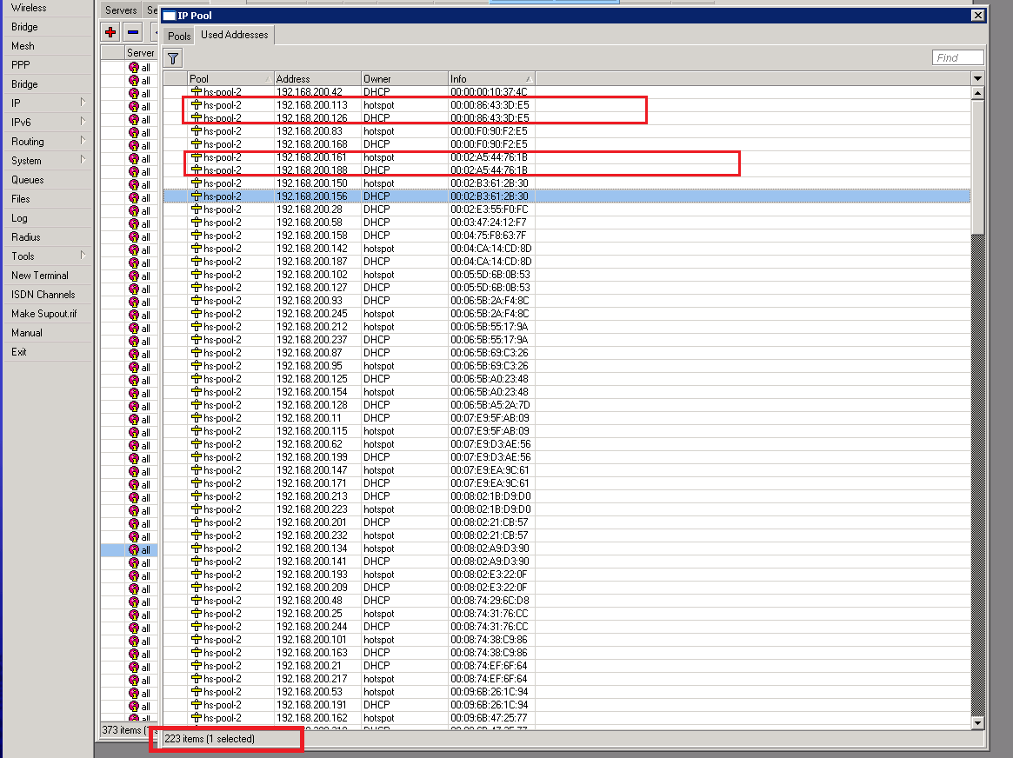Click address 192.168.200.48

click(310, 601)
